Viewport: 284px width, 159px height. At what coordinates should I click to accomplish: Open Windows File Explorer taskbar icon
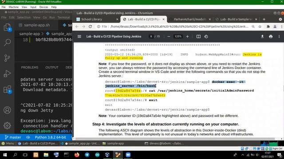click(x=46, y=155)
